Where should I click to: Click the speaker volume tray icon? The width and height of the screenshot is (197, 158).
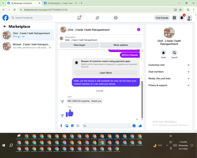(x=171, y=136)
